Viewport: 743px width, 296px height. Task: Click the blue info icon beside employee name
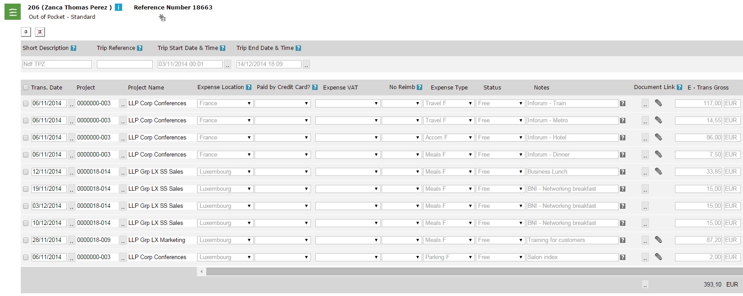click(x=118, y=7)
